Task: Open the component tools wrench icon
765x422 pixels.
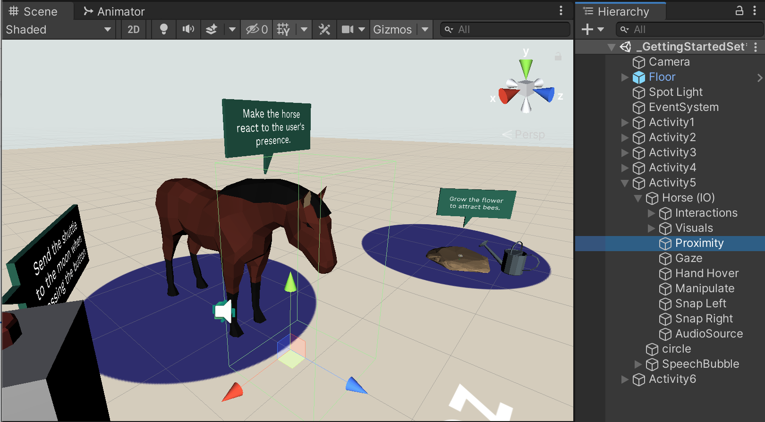Action: click(x=324, y=29)
